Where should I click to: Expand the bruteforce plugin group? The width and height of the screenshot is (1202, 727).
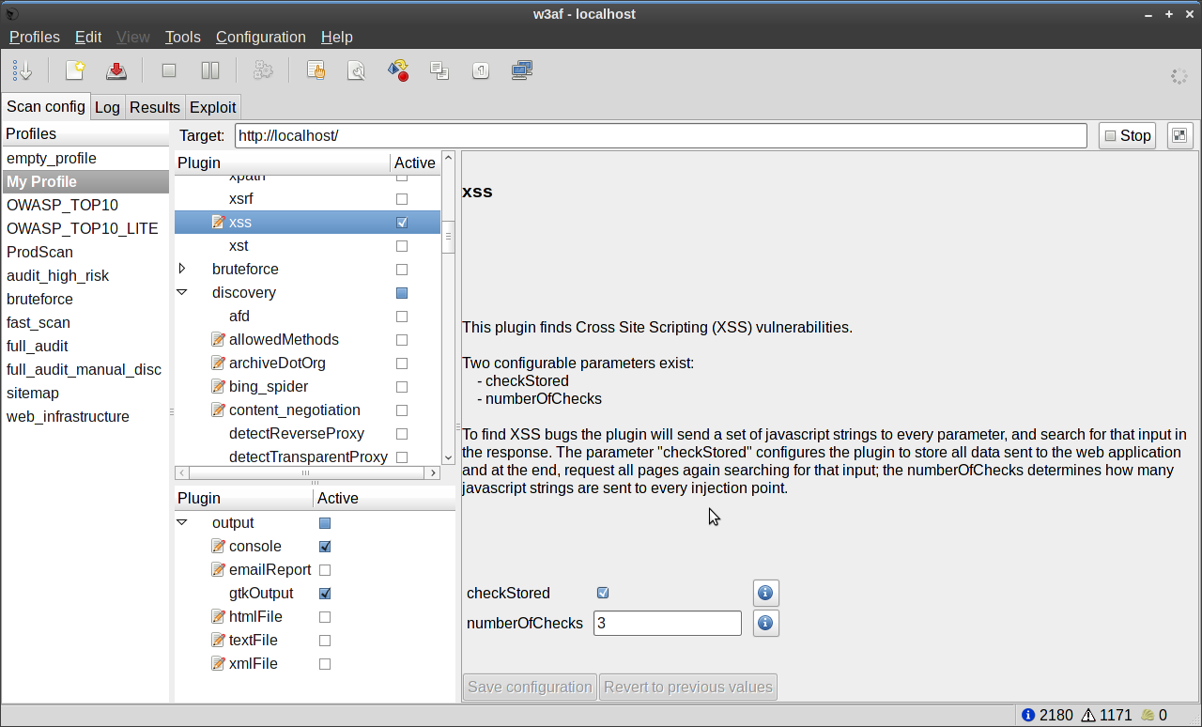(182, 270)
